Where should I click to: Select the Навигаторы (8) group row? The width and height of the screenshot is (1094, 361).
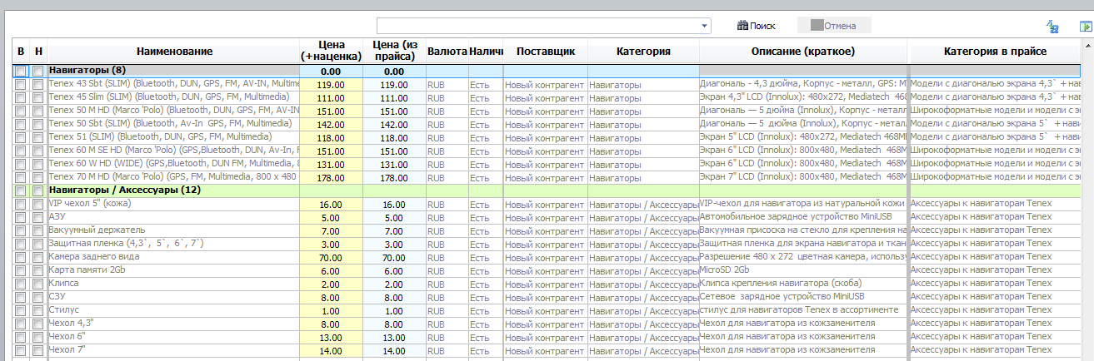547,71
